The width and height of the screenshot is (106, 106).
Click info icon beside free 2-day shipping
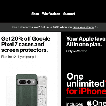pos(37,56)
